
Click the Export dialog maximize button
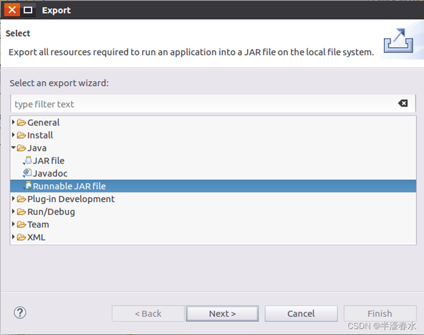(x=28, y=10)
